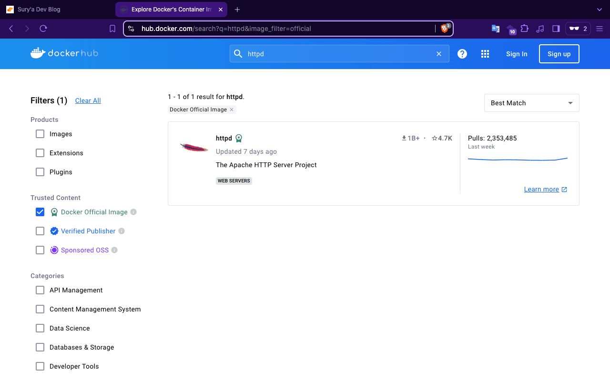Click the Sign up button

pos(559,54)
